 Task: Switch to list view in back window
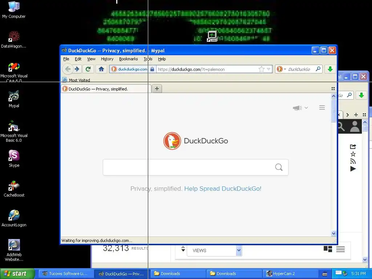tap(340, 249)
